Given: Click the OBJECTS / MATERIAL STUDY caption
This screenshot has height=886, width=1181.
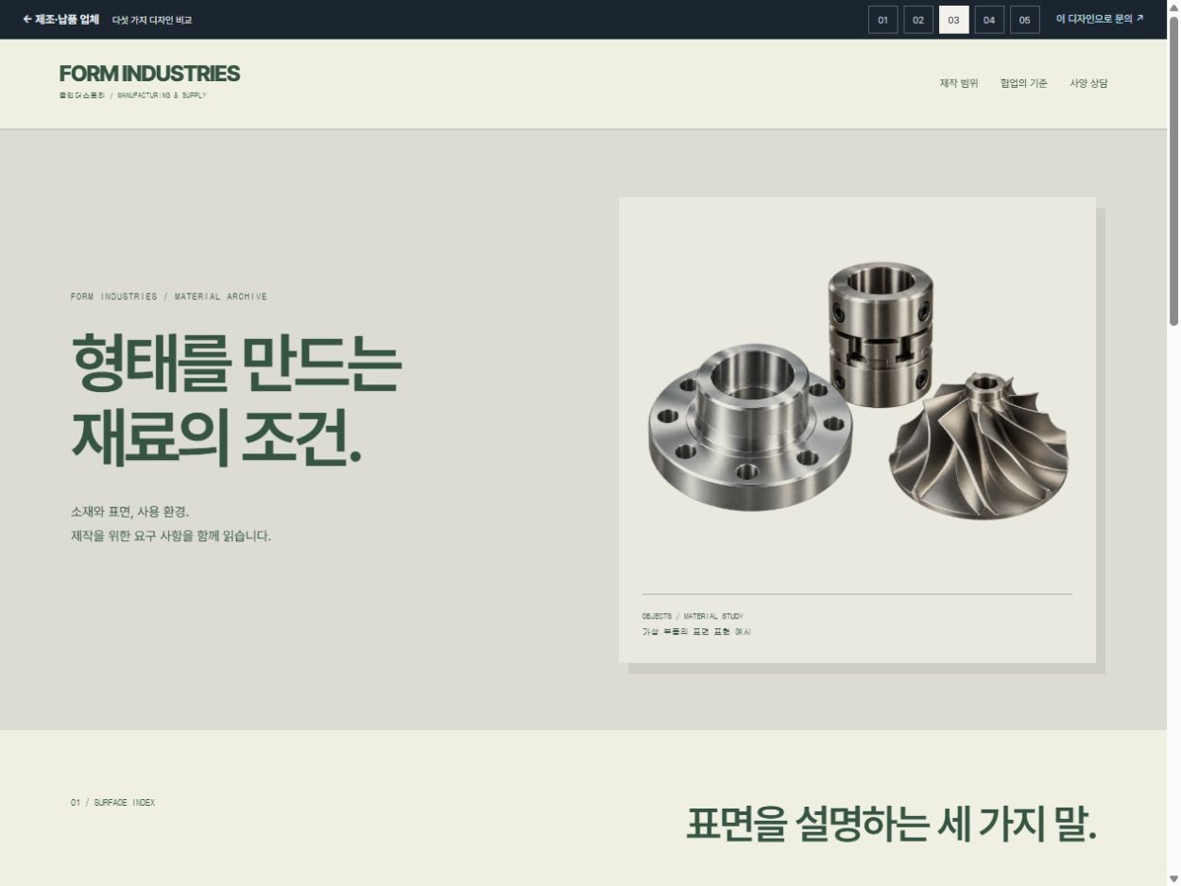Looking at the screenshot, I should [693, 616].
